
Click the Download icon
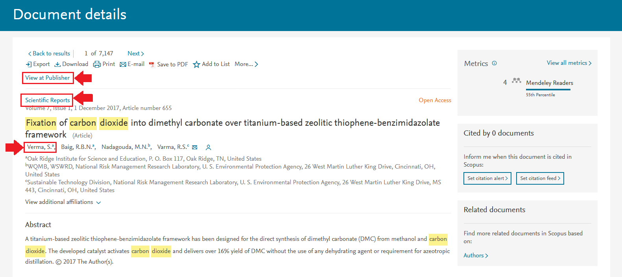point(57,64)
